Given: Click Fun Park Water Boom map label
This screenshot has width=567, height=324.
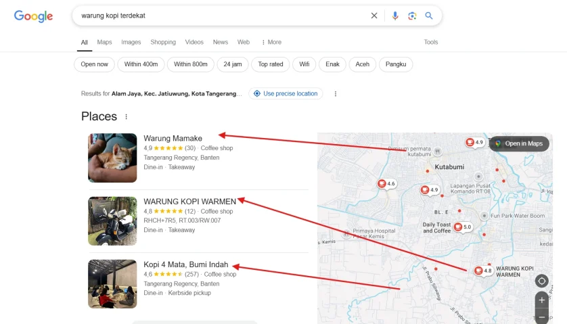Looking at the screenshot, I should 518,216.
